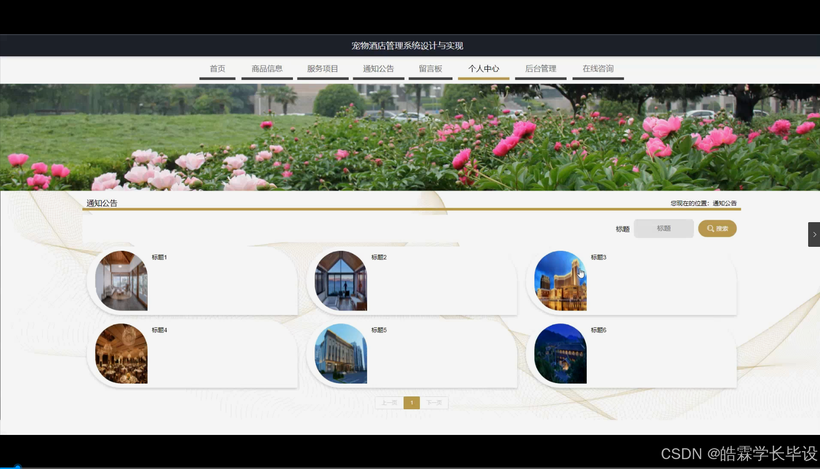Open the 标题4 banquet hall thumbnail
Screen dimensions: 820x469
click(x=122, y=353)
